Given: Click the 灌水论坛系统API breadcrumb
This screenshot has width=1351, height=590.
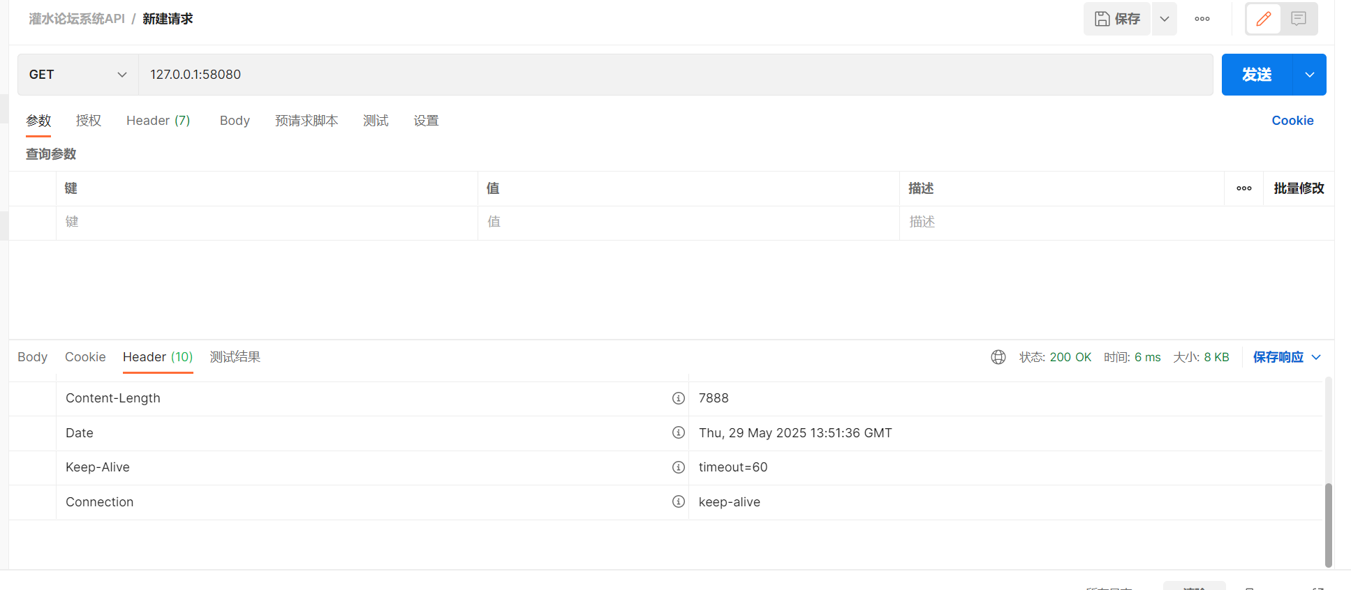Looking at the screenshot, I should (77, 19).
